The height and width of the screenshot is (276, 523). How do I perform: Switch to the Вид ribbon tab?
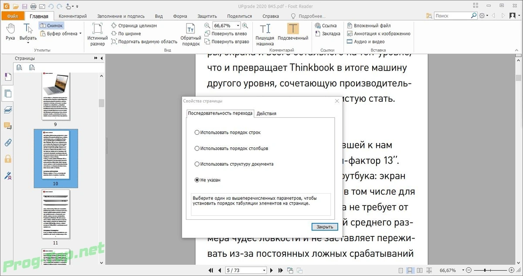pos(159,16)
